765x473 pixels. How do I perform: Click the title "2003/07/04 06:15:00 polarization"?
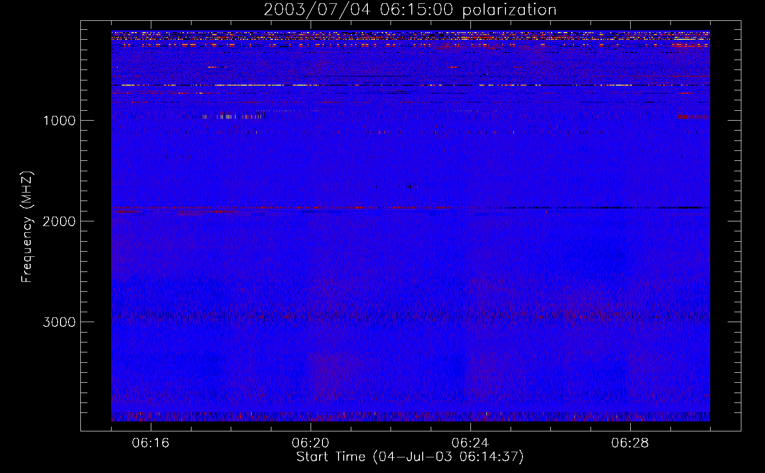coord(410,10)
